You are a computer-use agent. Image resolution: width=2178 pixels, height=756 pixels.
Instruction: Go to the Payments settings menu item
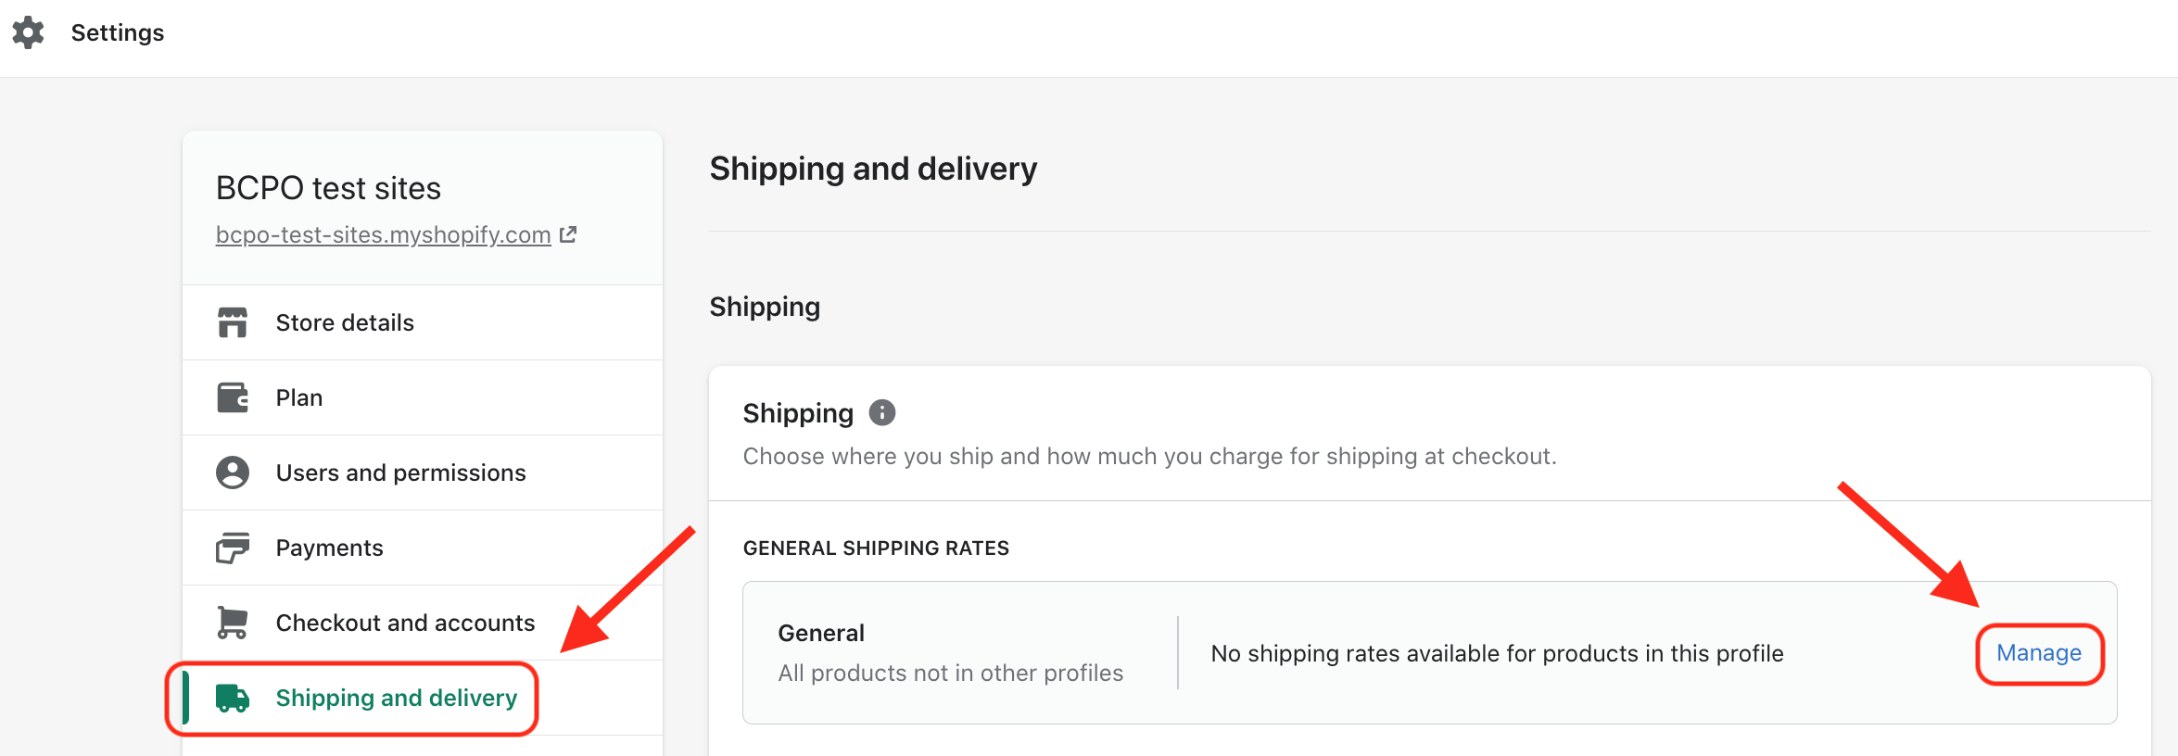[423, 548]
